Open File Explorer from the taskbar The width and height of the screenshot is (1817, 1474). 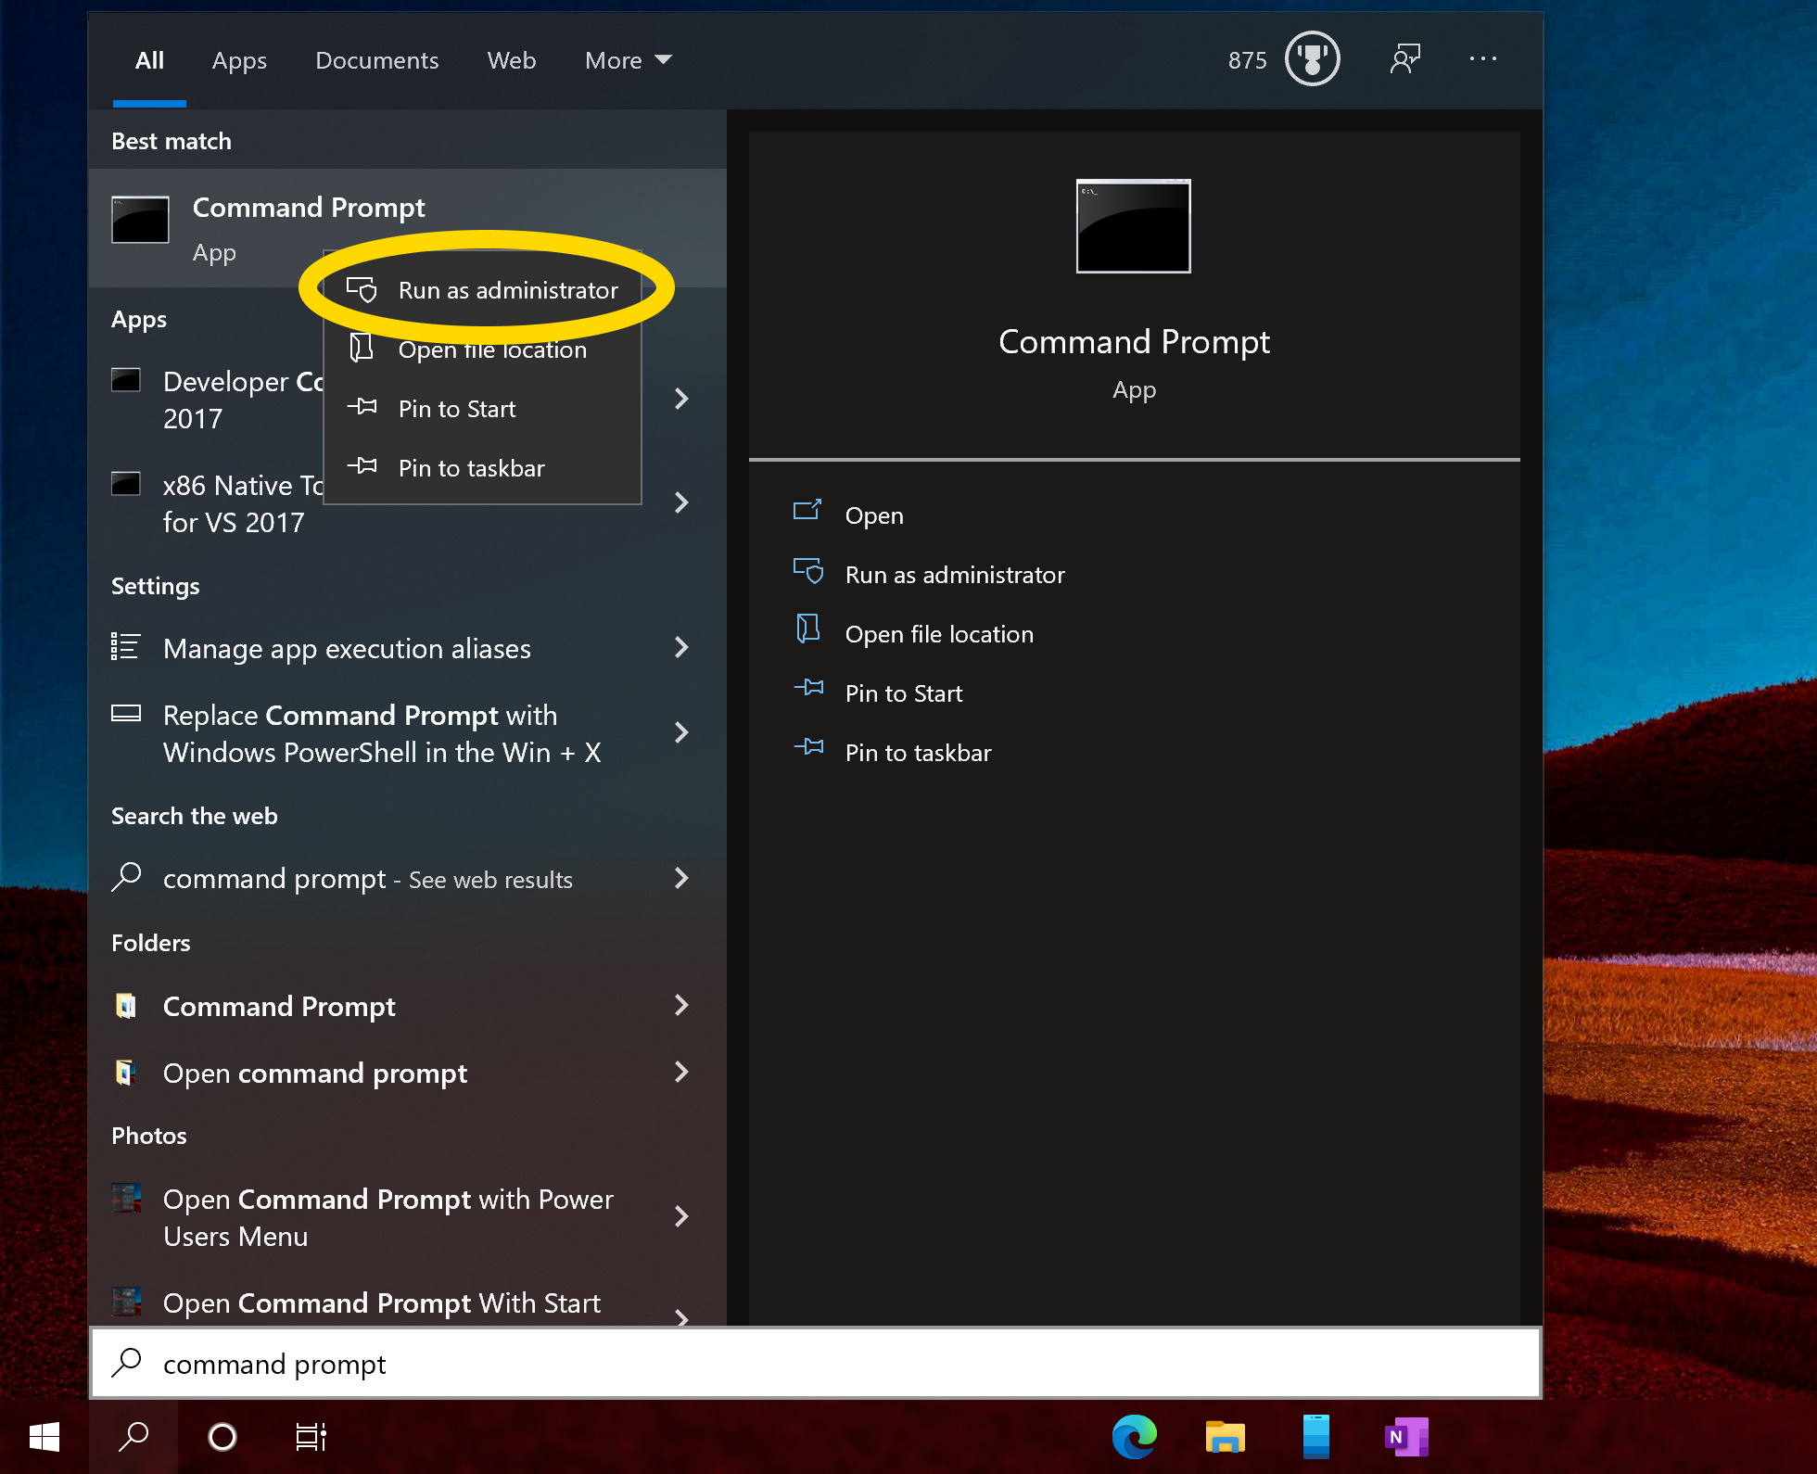(1224, 1437)
